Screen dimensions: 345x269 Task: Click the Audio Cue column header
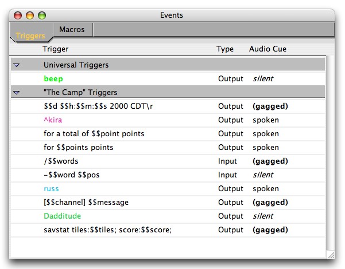pos(268,49)
